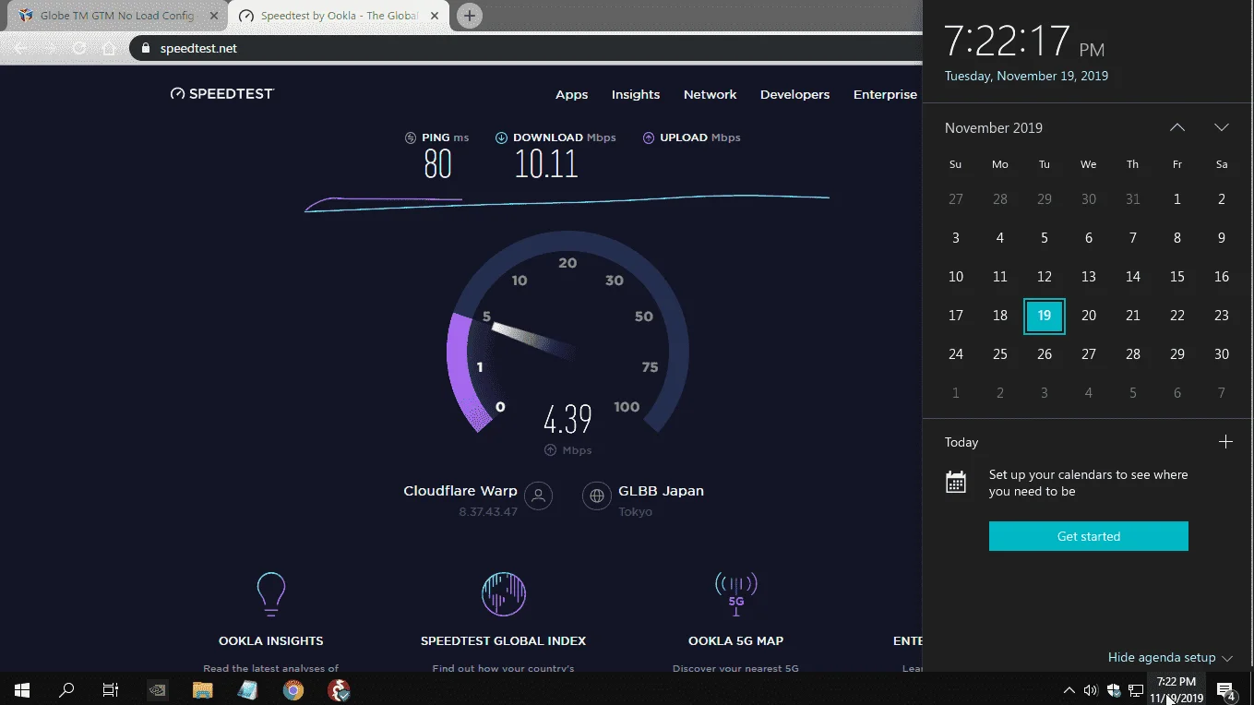Click the network icon in system tray
Image resolution: width=1254 pixels, height=705 pixels.
coord(1136,690)
